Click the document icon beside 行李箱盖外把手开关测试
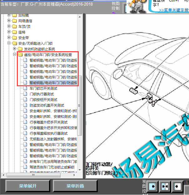The width and height of the screenshot is (189, 195). [x=25, y=122]
